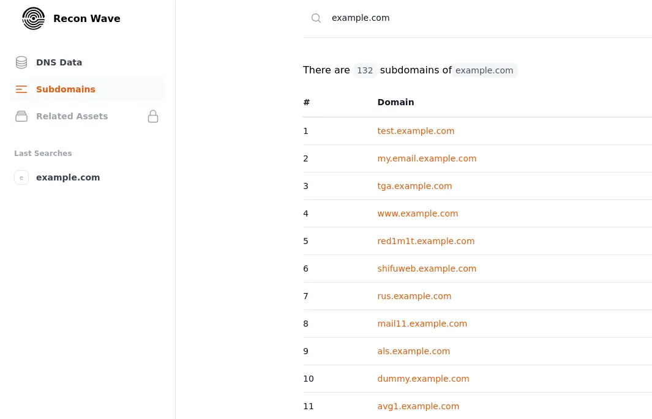Open dummy.example.com link
Screen dimensions: 652x419
pos(423,379)
